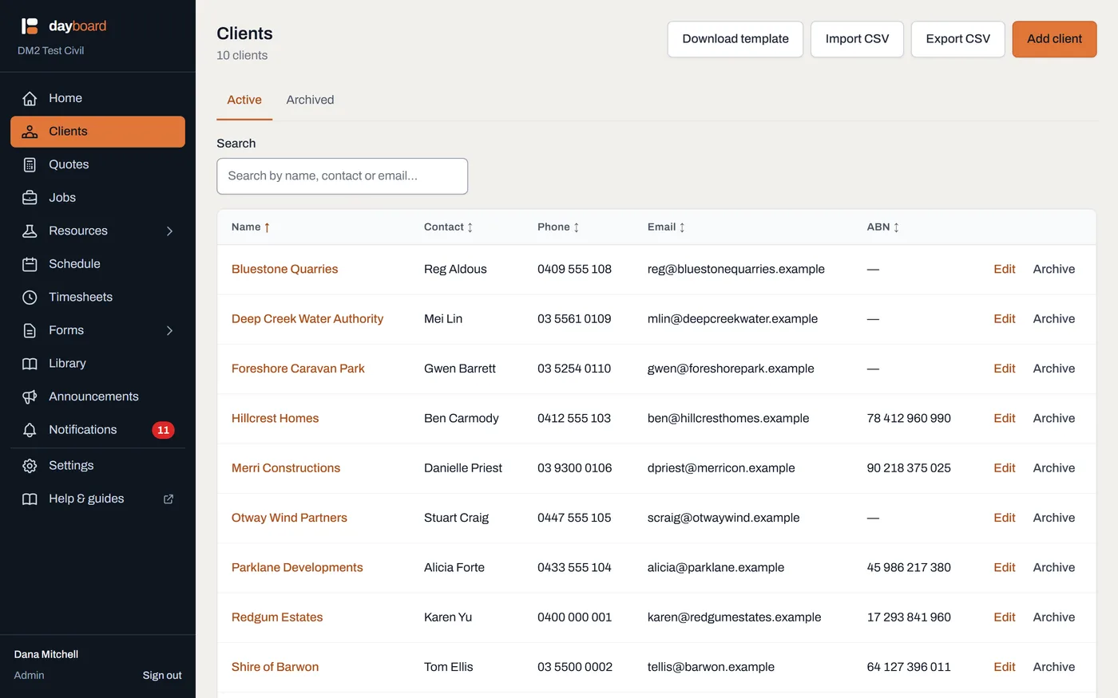The image size is (1118, 698).
Task: Edit the Hillcrest Homes client
Action: click(1004, 419)
